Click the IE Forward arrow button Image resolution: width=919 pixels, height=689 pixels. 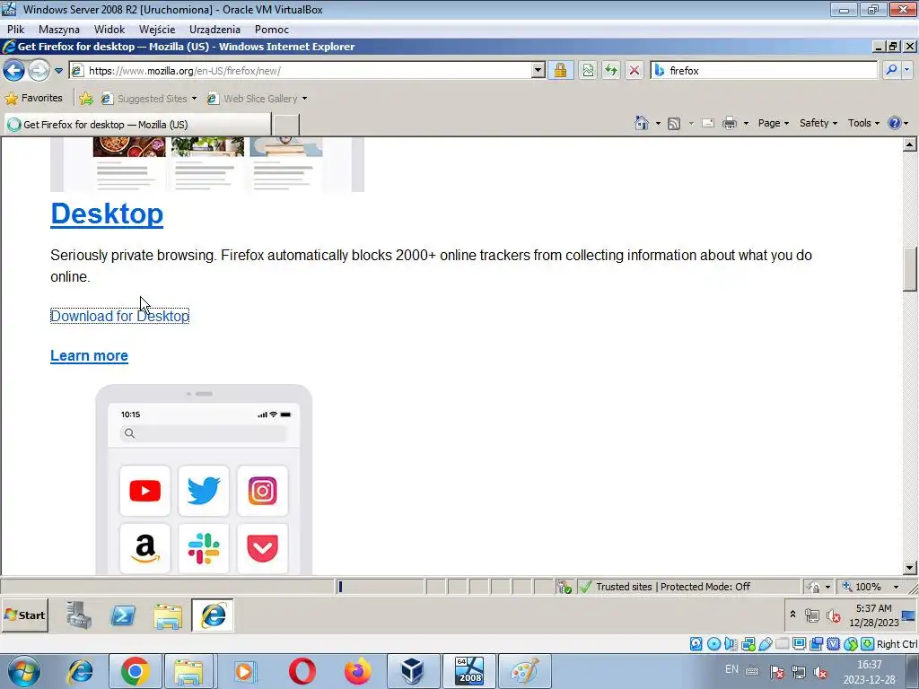(39, 71)
